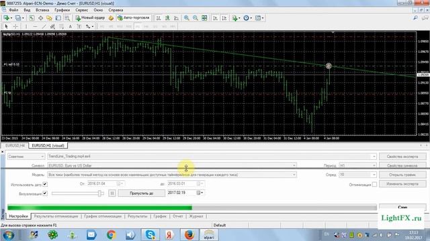This screenshot has width=430, height=241.
Task: Open the 'Графики' menu
Action: [x=62, y=10]
